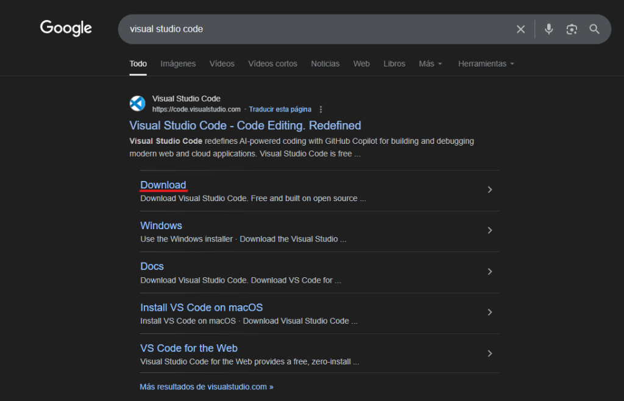Click chevron next to Windows sitelink
Image resolution: width=624 pixels, height=401 pixels.
coord(489,230)
